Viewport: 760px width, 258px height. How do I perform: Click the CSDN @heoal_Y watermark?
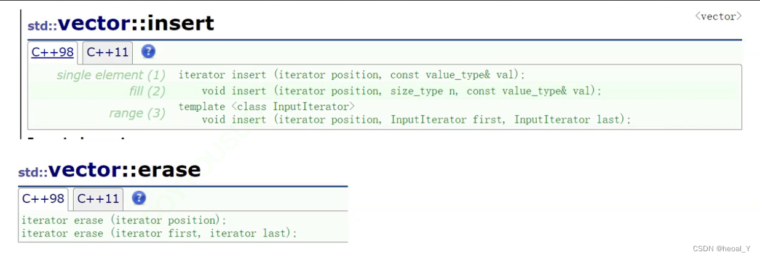721,248
